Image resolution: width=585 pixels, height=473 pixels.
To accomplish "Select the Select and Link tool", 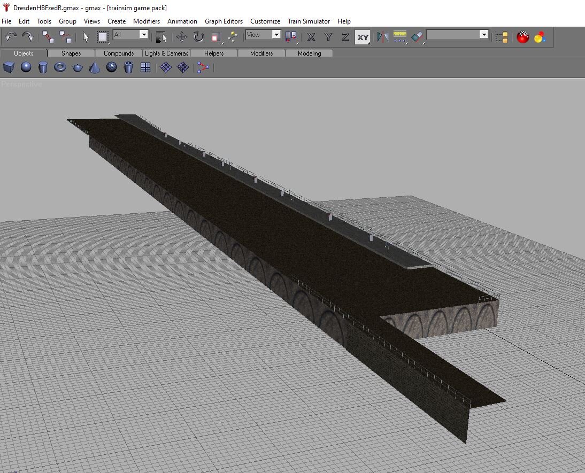I will pos(48,37).
